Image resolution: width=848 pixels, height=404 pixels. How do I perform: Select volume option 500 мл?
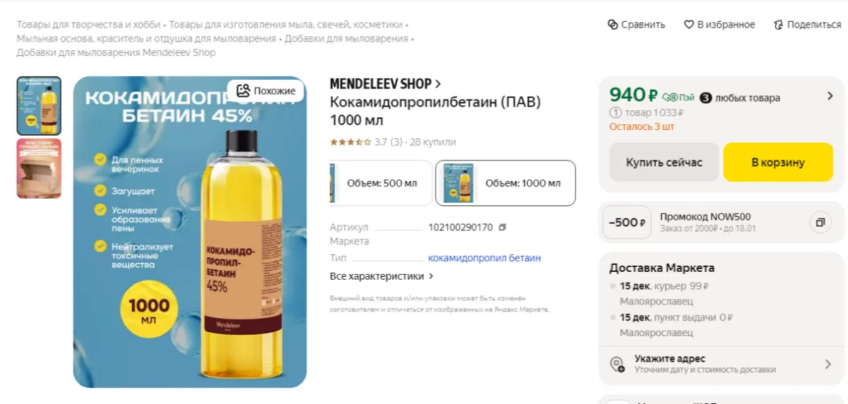pyautogui.click(x=382, y=183)
